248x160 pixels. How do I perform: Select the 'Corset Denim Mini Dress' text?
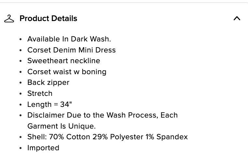pos(71,50)
